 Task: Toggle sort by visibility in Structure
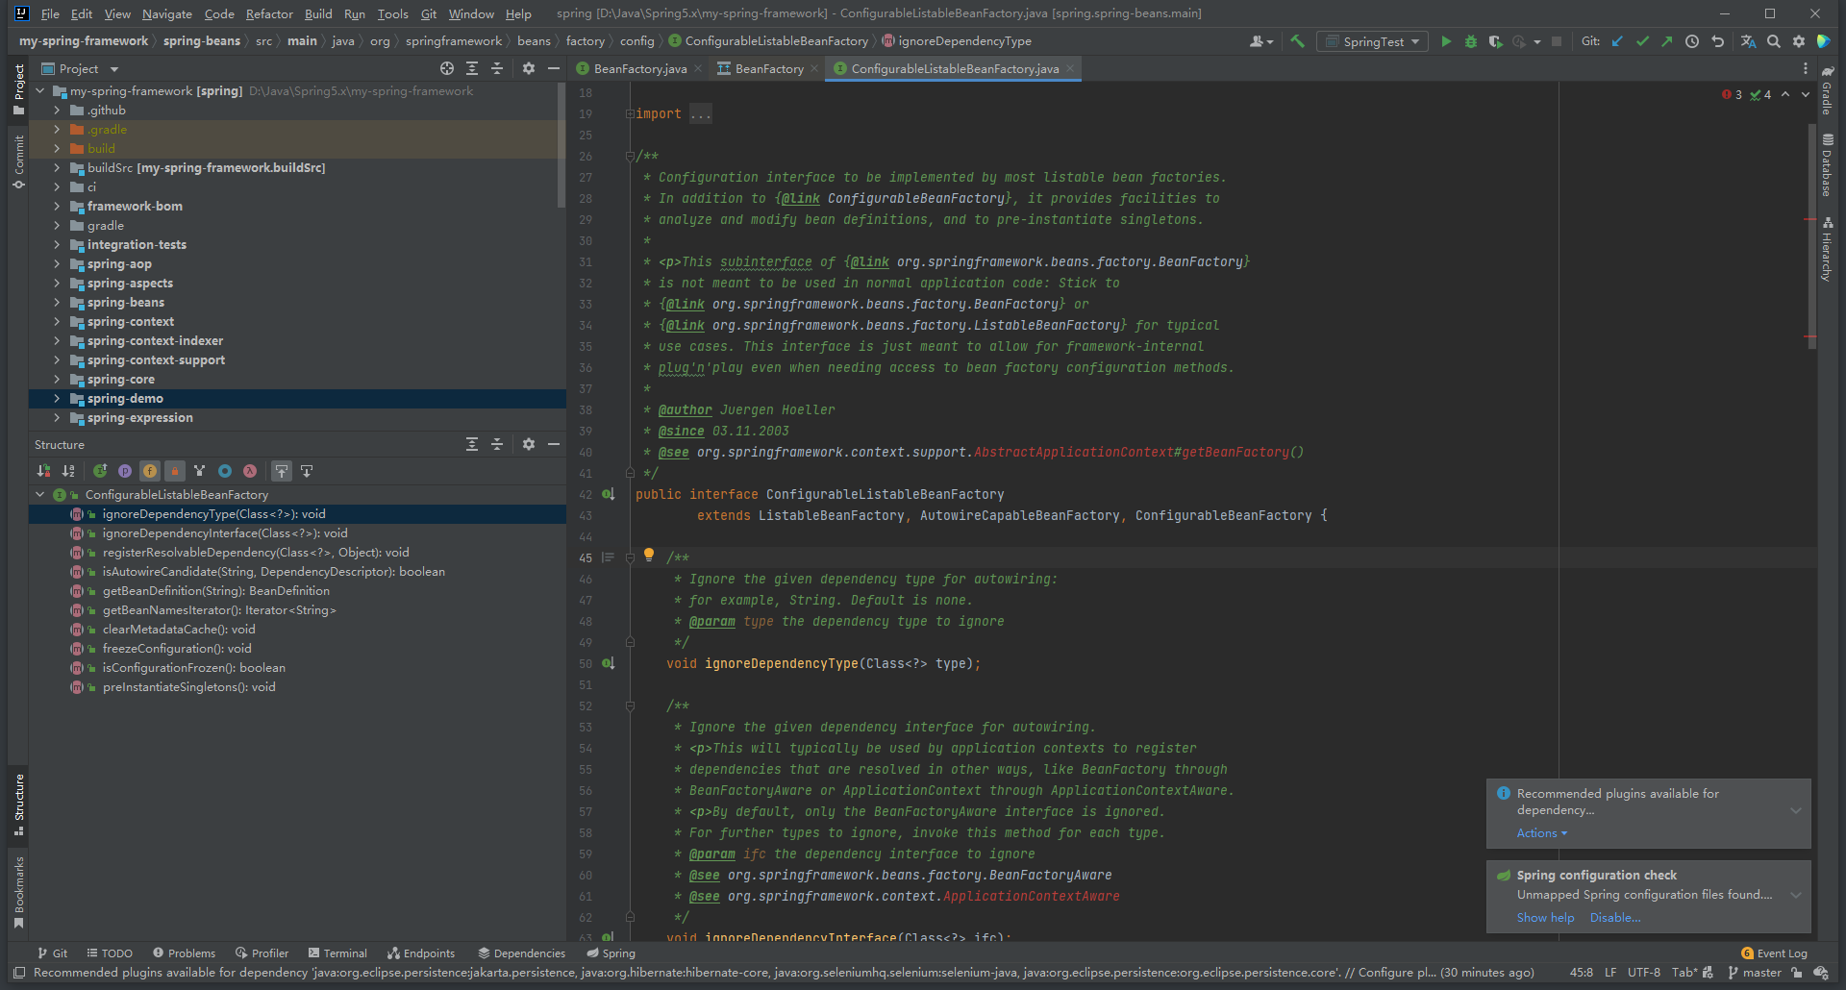pos(43,471)
